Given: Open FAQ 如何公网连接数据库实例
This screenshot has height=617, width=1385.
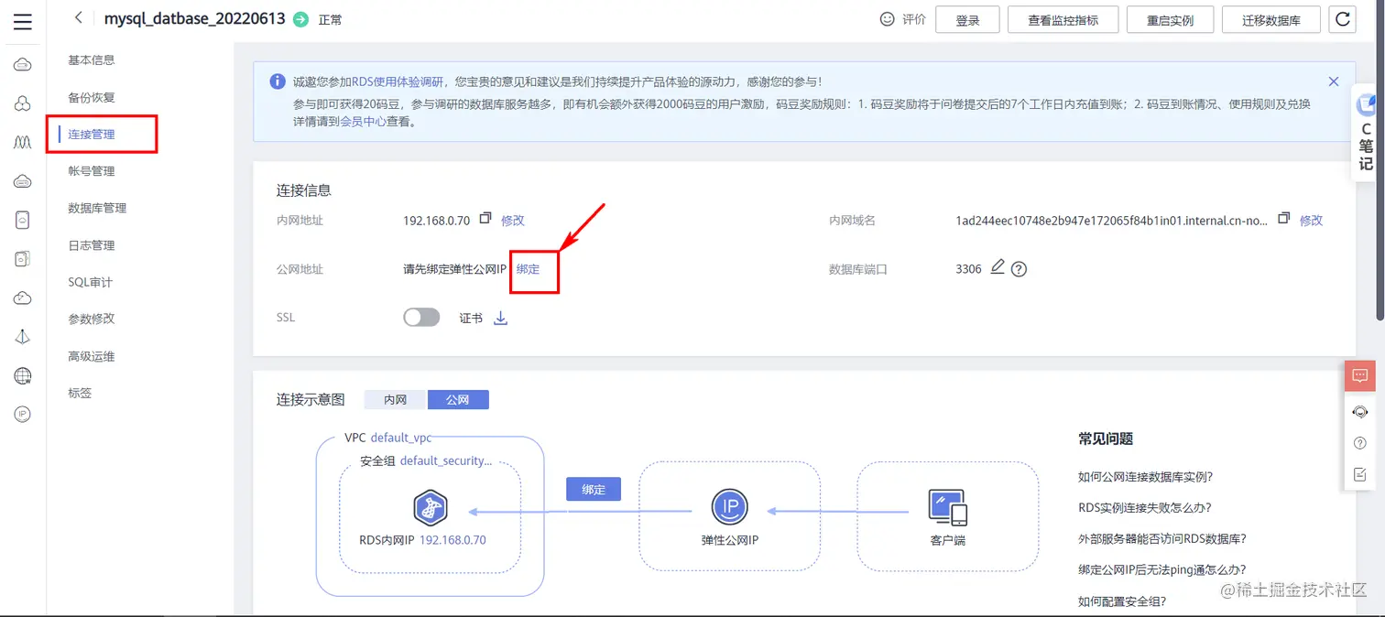Looking at the screenshot, I should (1146, 476).
